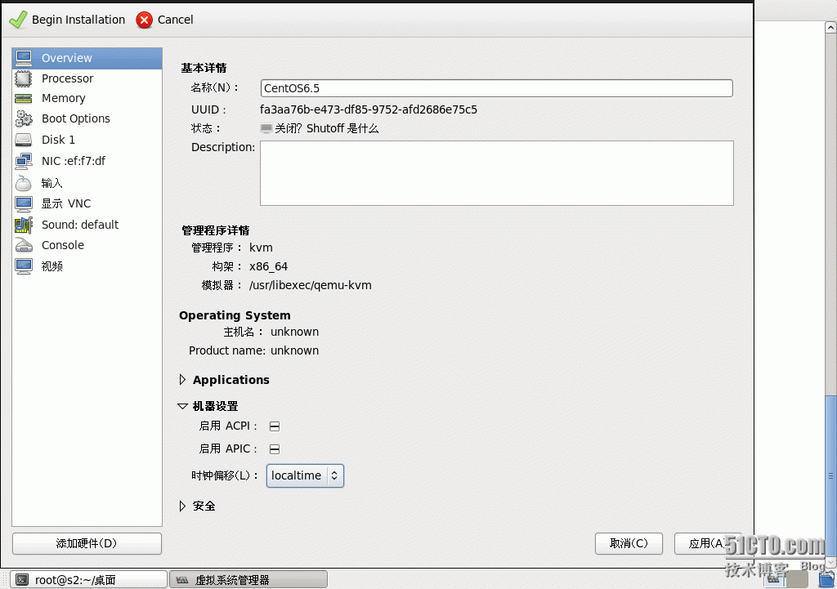Click the 输入 label in sidebar
The height and width of the screenshot is (589, 837).
pos(51,183)
